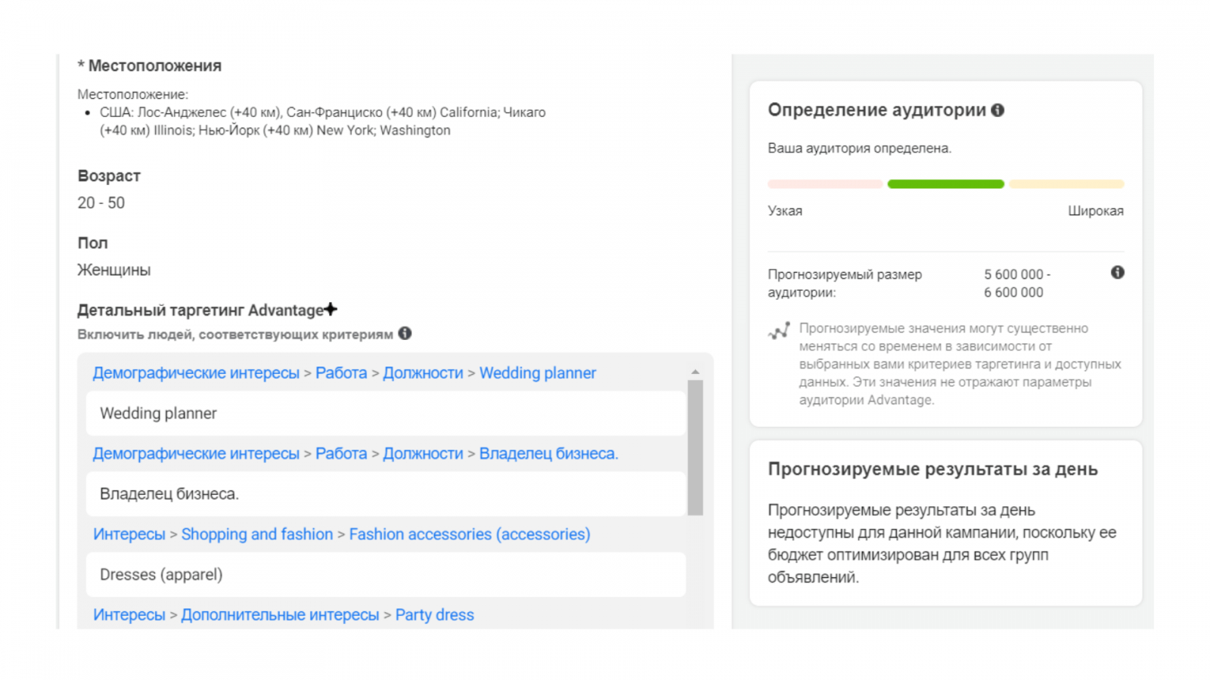Click Должности breadcrumb in second row

click(x=423, y=453)
